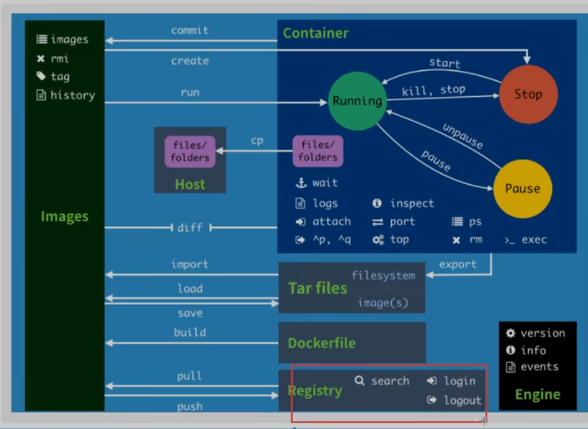The width and height of the screenshot is (588, 429).
Task: Click the cp arrow label
Action: [x=257, y=141]
